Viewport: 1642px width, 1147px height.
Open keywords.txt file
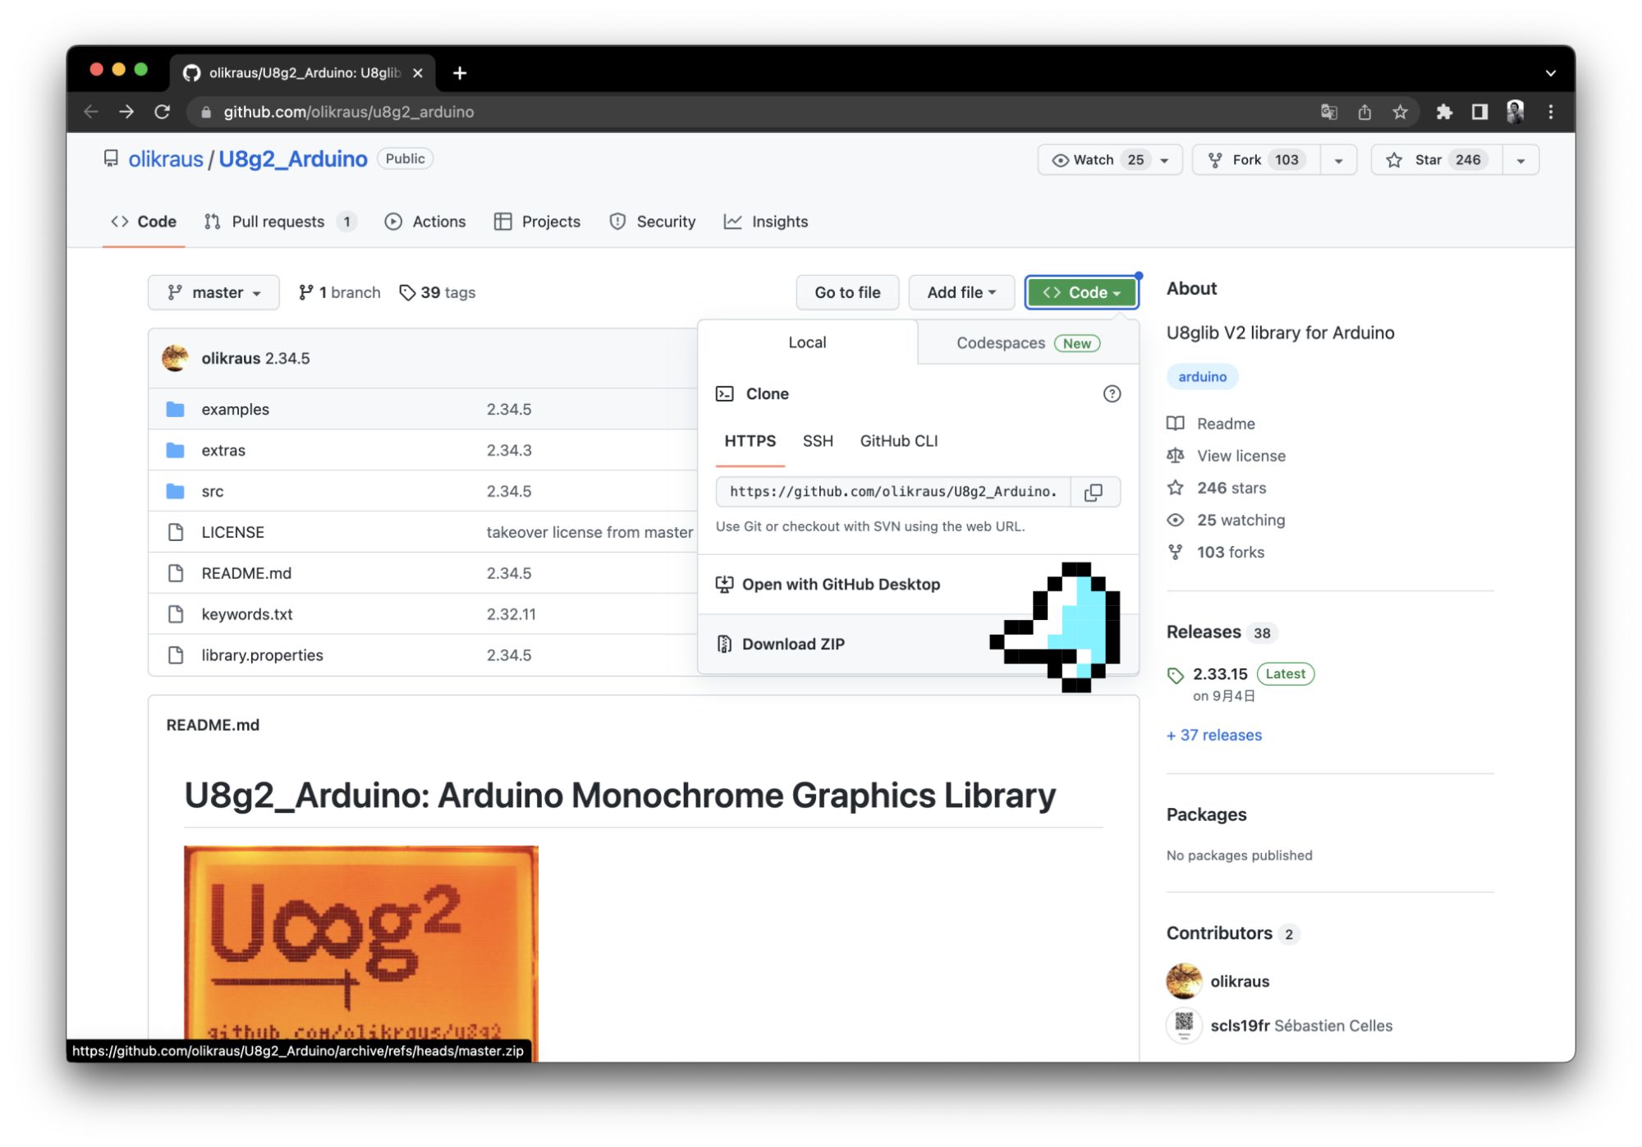click(247, 614)
